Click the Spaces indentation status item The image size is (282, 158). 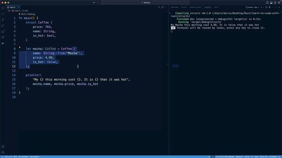point(239,157)
